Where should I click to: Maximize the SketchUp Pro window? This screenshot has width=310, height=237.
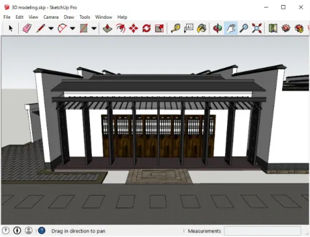(x=283, y=7)
